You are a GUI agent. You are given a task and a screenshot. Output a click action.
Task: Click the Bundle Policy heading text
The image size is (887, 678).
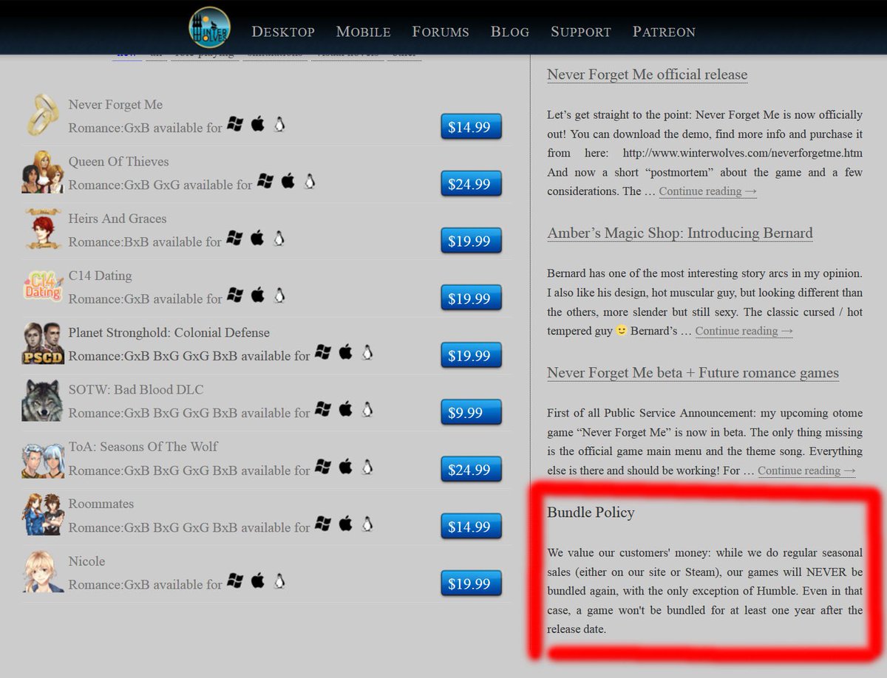(x=591, y=513)
